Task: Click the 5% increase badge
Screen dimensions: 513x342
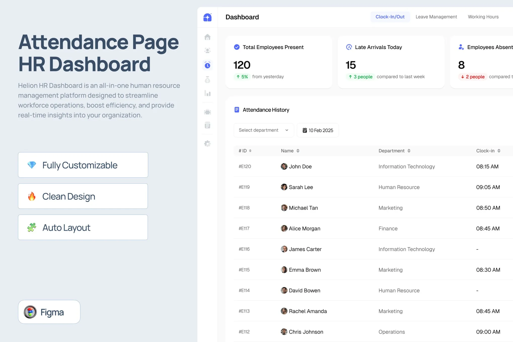Action: 242,77
